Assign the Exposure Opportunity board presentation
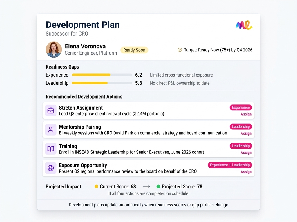This screenshot has width=297, height=222. click(246, 172)
